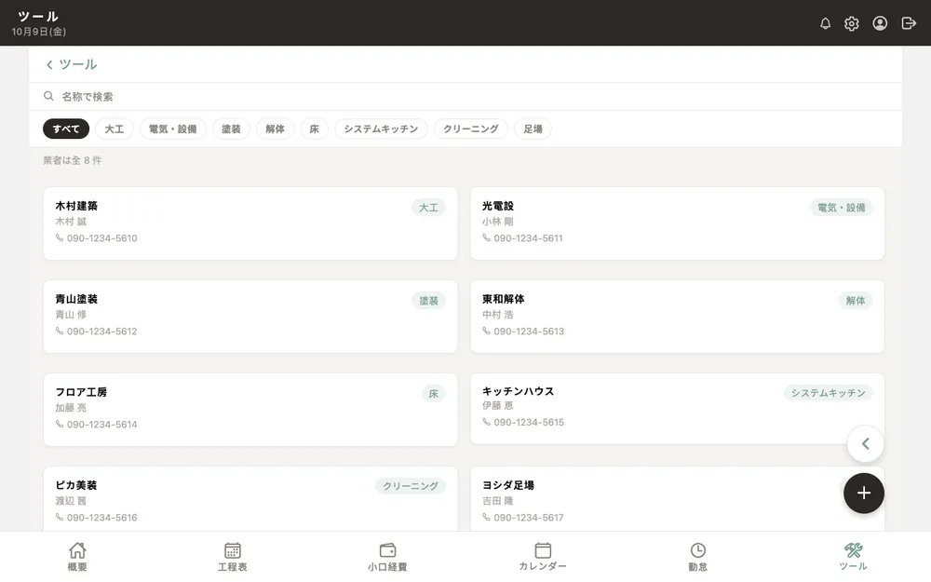Click phone icon for 090-1234-5613
This screenshot has height=582, width=931.
486,331
